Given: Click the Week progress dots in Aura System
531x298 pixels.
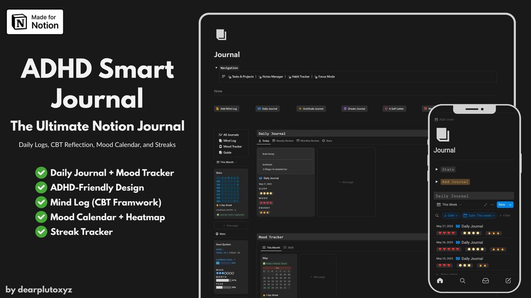Looking at the screenshot, I should [x=225, y=273].
